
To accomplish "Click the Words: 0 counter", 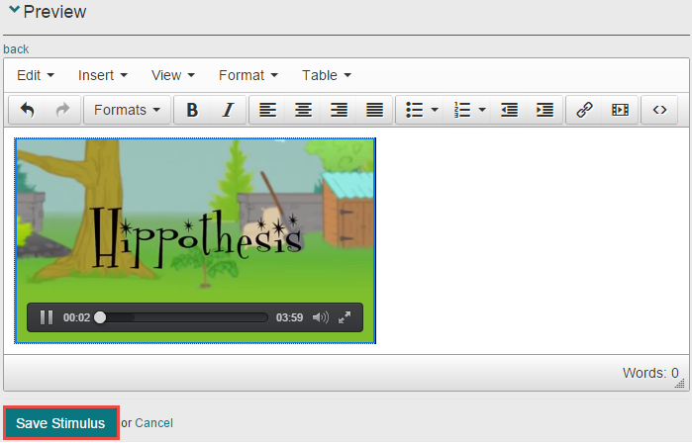I will click(650, 373).
